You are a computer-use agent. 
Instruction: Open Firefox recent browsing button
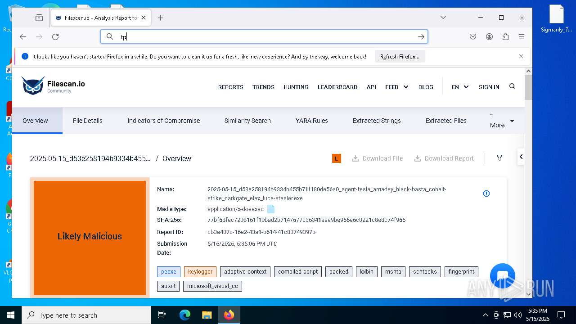pos(39,18)
